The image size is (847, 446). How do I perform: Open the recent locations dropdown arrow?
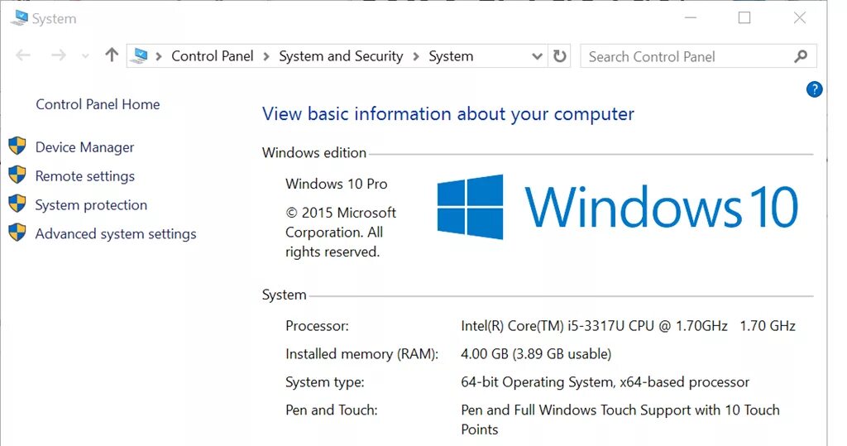click(85, 56)
